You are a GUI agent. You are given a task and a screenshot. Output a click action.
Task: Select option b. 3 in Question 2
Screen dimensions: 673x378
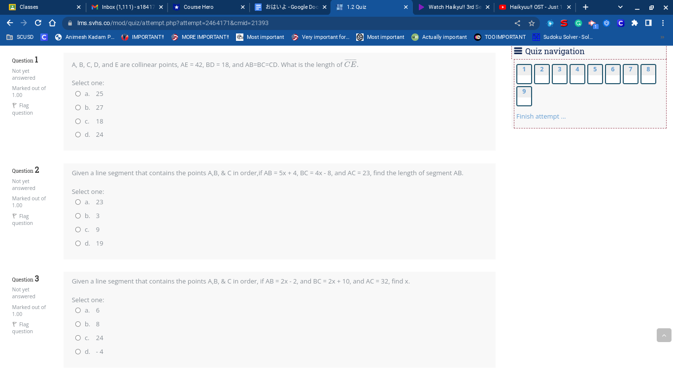(x=78, y=216)
